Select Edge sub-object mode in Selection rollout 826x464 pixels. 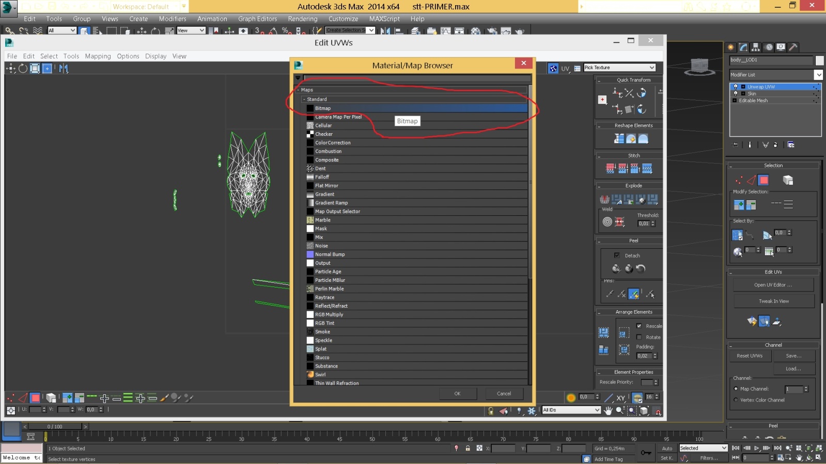[x=751, y=180]
